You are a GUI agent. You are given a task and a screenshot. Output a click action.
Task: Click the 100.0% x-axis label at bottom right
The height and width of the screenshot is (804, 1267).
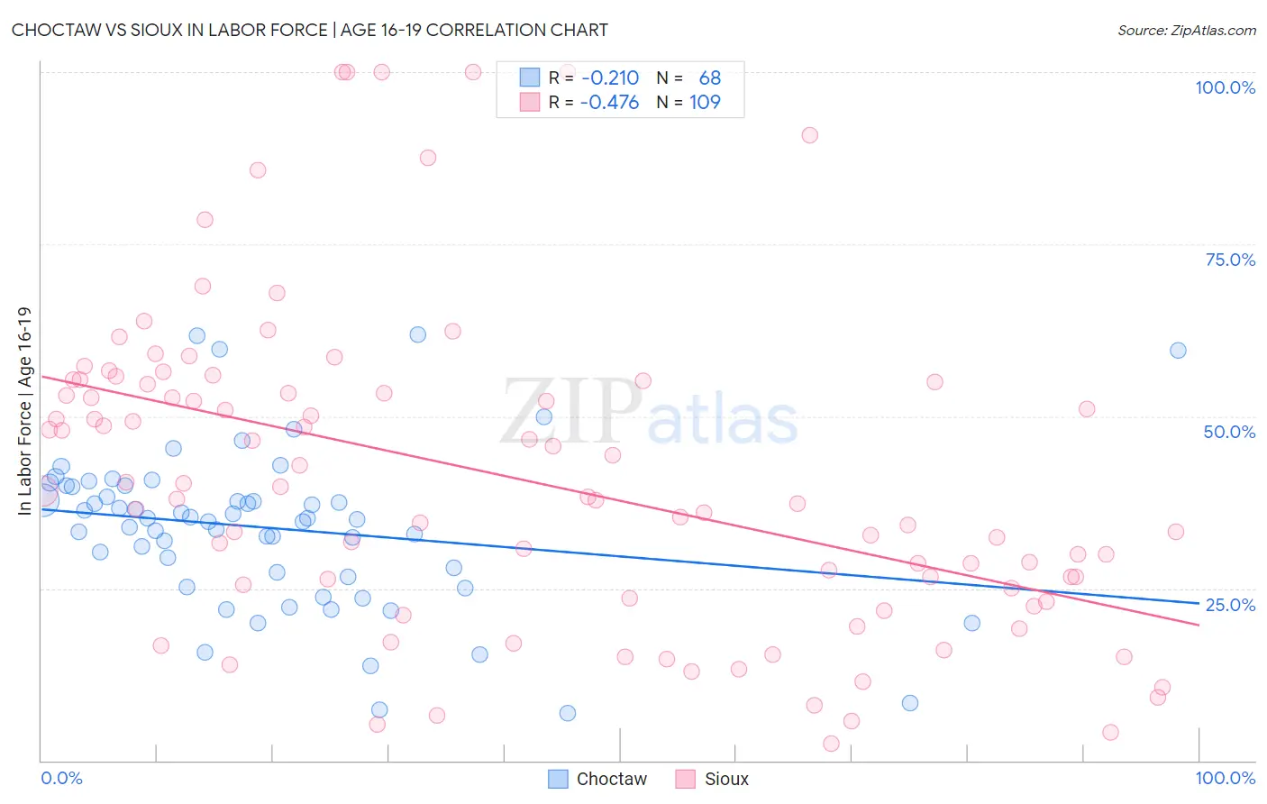point(1226,778)
